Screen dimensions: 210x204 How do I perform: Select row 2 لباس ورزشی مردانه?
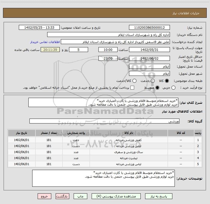tap(128, 146)
